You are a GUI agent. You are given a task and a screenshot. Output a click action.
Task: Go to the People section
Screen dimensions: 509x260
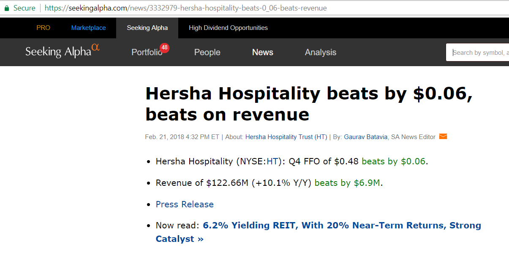pyautogui.click(x=207, y=52)
